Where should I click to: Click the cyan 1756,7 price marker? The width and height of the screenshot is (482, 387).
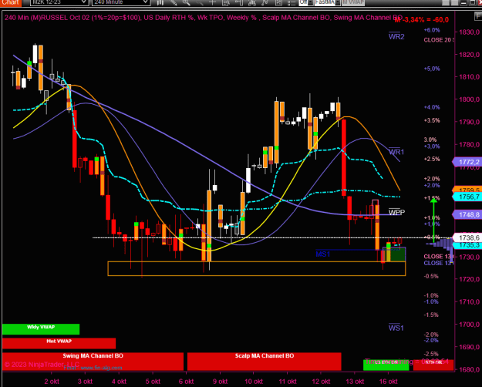click(467, 197)
